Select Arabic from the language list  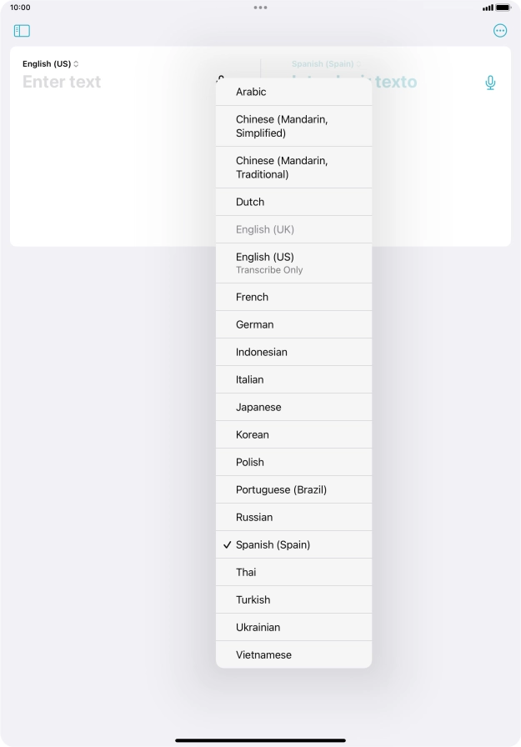[293, 92]
